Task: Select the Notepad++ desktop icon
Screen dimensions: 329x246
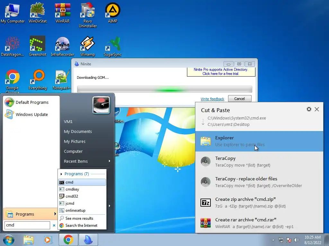Action: click(x=62, y=80)
